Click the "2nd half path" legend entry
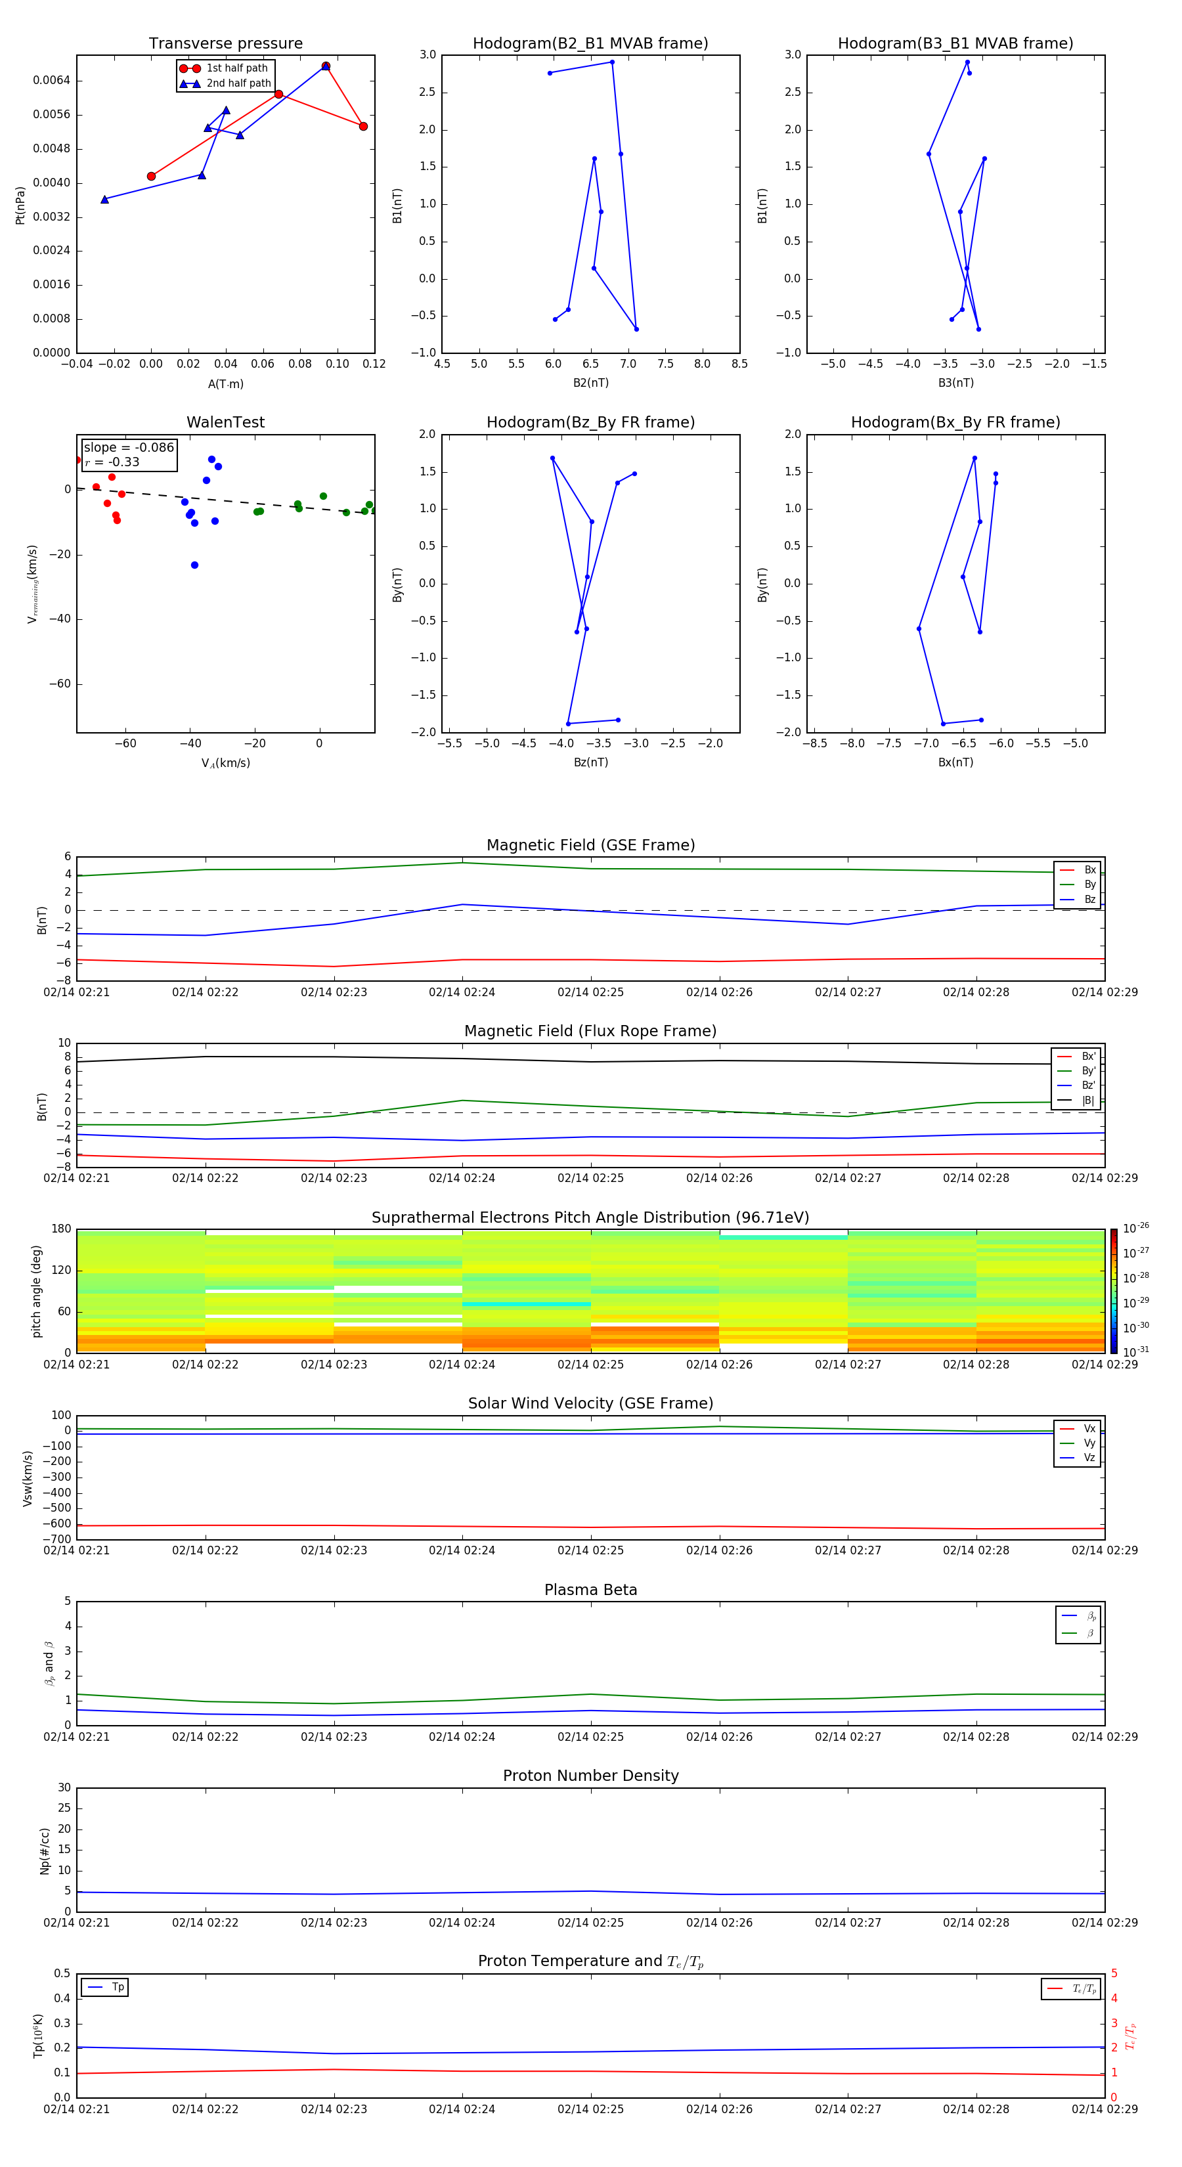The height and width of the screenshot is (2167, 1182). (x=225, y=83)
